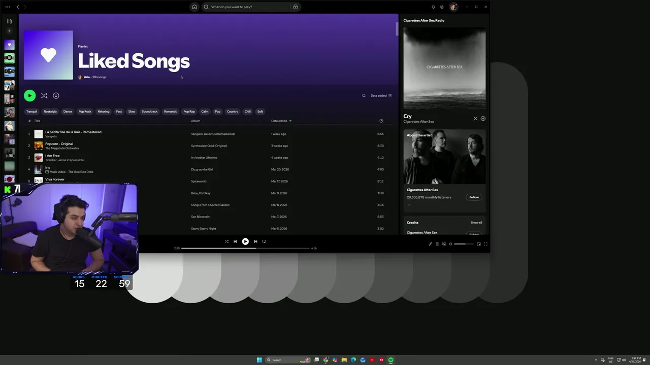Seek on the song progress bar
650x365 pixels.
coord(245,248)
